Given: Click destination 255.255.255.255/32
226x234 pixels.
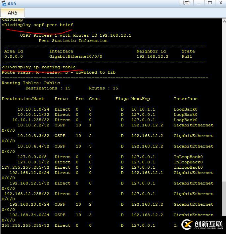Looking at the screenshot, I should tap(25, 225).
